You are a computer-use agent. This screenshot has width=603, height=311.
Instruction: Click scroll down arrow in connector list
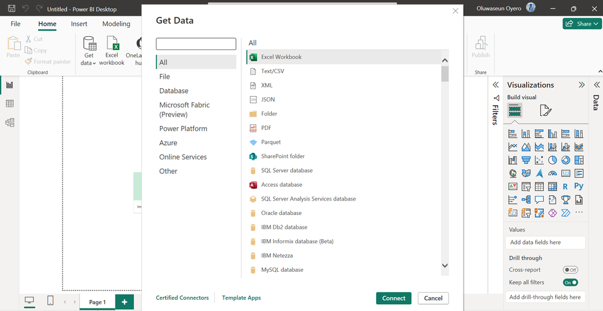coord(445,265)
